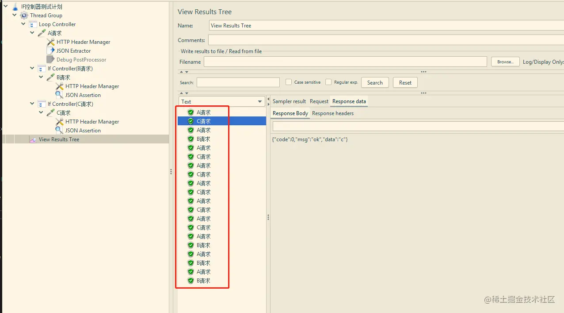Collapse the If Controller(C请求) node

click(x=32, y=104)
